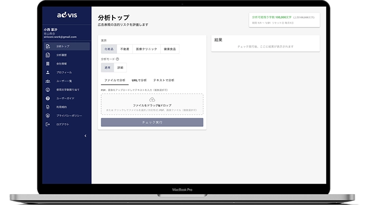This screenshot has width=365, height=205.
Task: Click the ユーザー一覧 group icon
Action: pyautogui.click(x=48, y=81)
